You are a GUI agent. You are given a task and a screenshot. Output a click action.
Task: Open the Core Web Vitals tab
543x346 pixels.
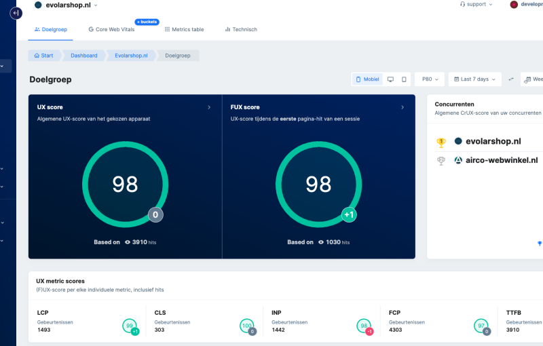111,29
